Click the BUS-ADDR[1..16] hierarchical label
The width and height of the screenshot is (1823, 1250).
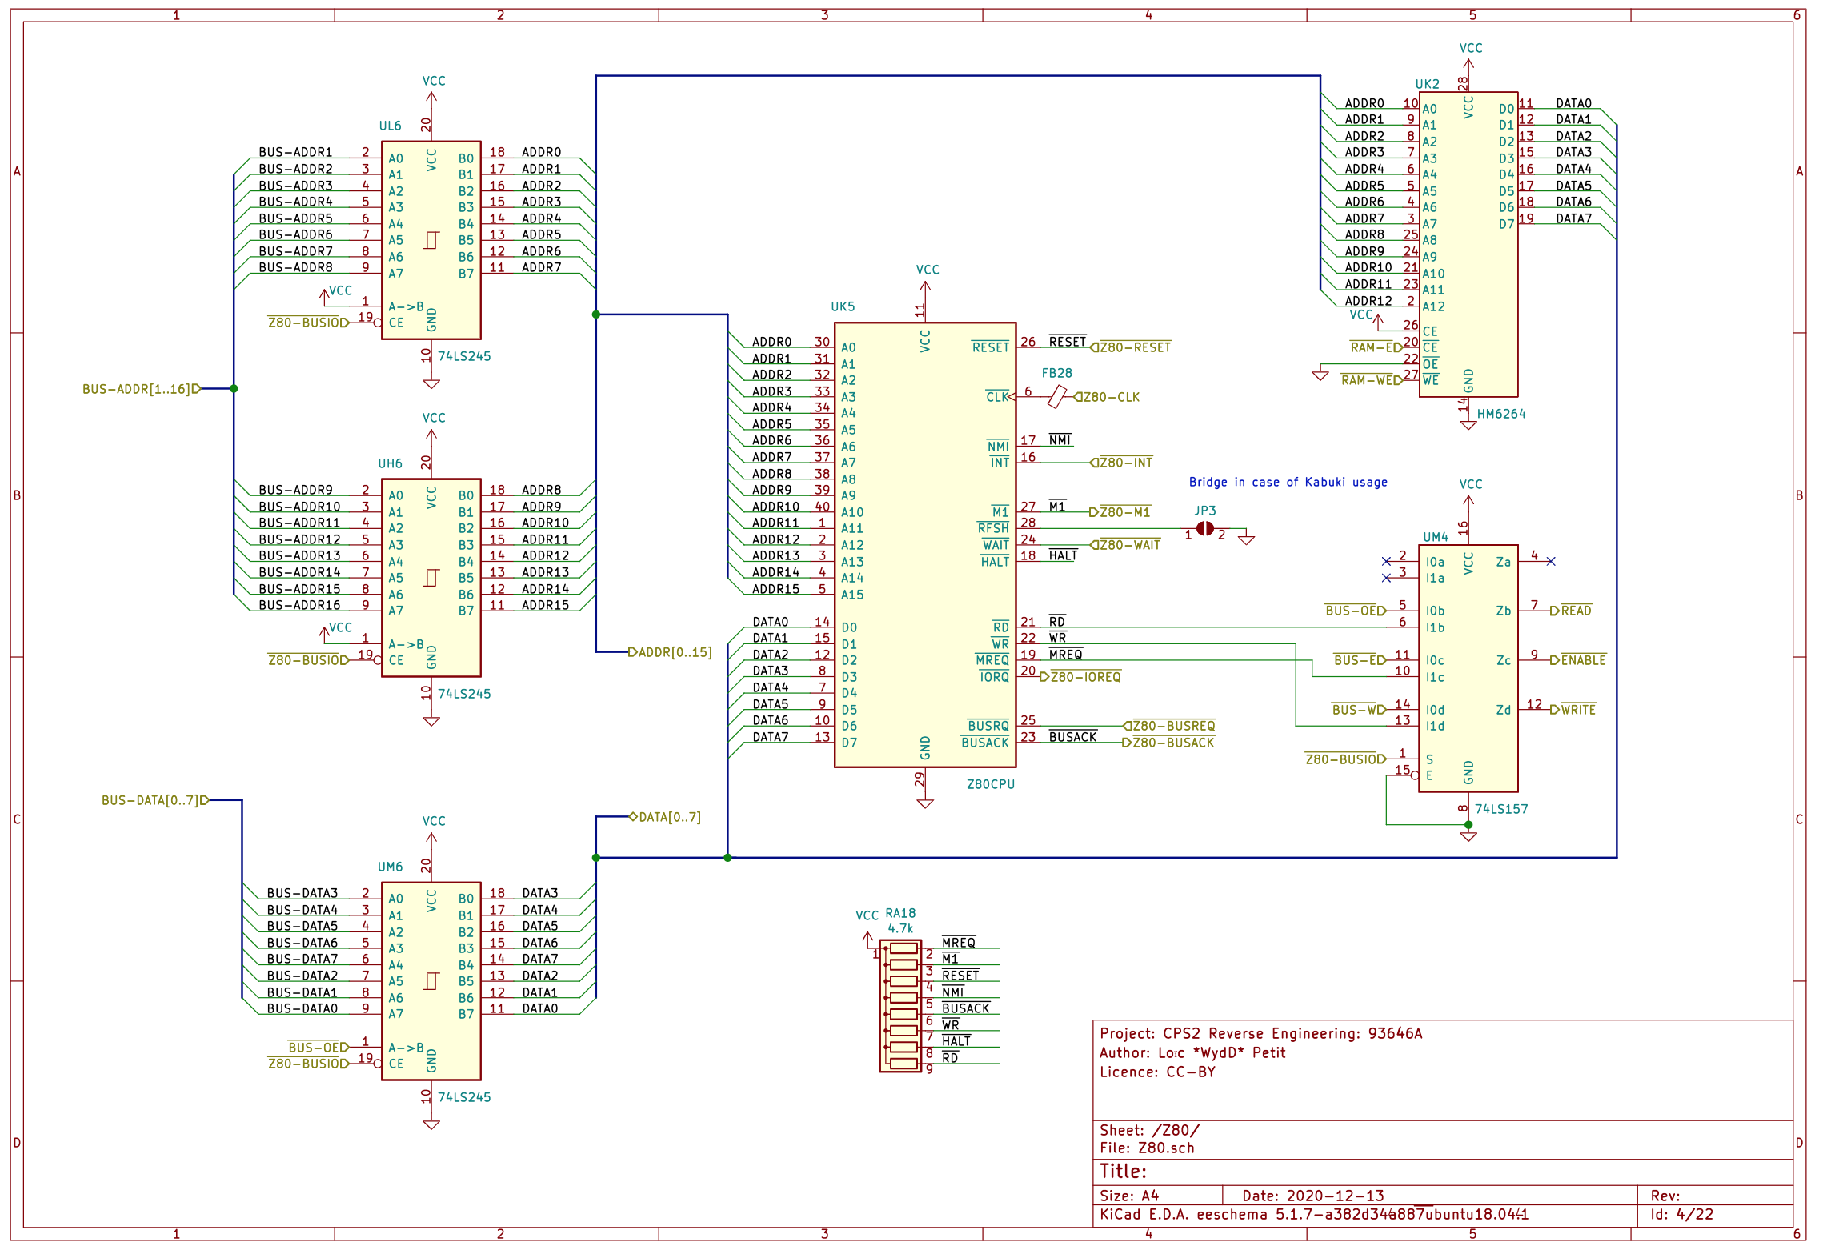[138, 389]
